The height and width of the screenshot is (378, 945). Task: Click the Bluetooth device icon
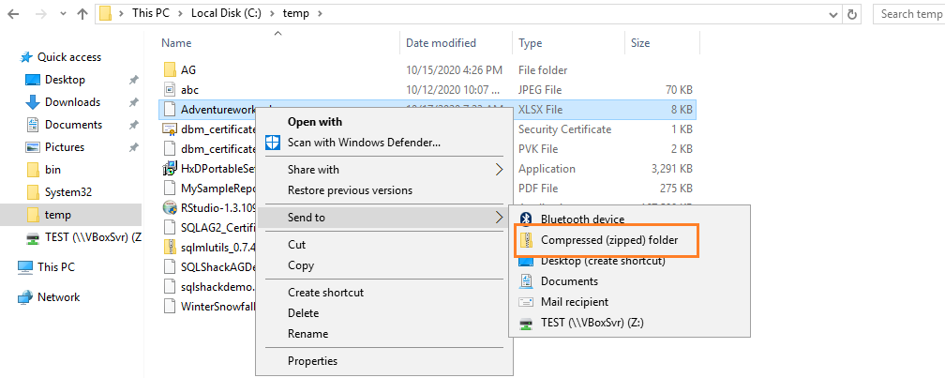click(x=526, y=219)
